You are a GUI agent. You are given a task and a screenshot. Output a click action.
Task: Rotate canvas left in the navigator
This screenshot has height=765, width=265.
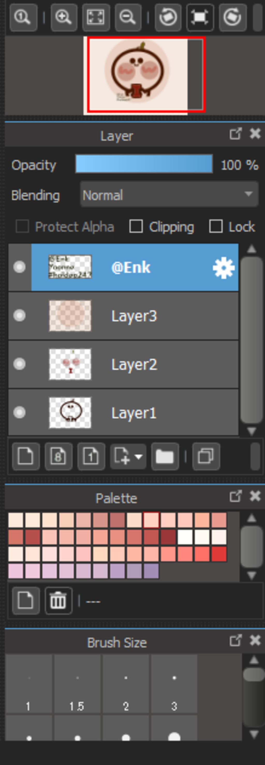(168, 18)
